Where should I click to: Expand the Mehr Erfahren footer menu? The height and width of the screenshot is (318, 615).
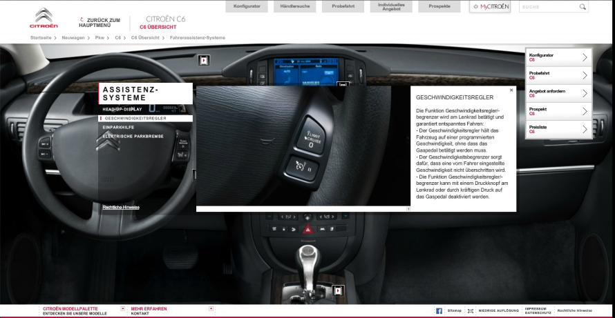[211, 308]
